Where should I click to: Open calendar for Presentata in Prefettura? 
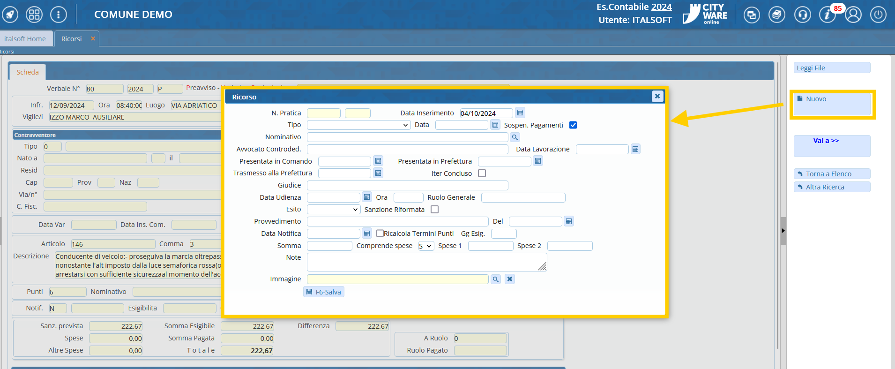pyautogui.click(x=538, y=161)
